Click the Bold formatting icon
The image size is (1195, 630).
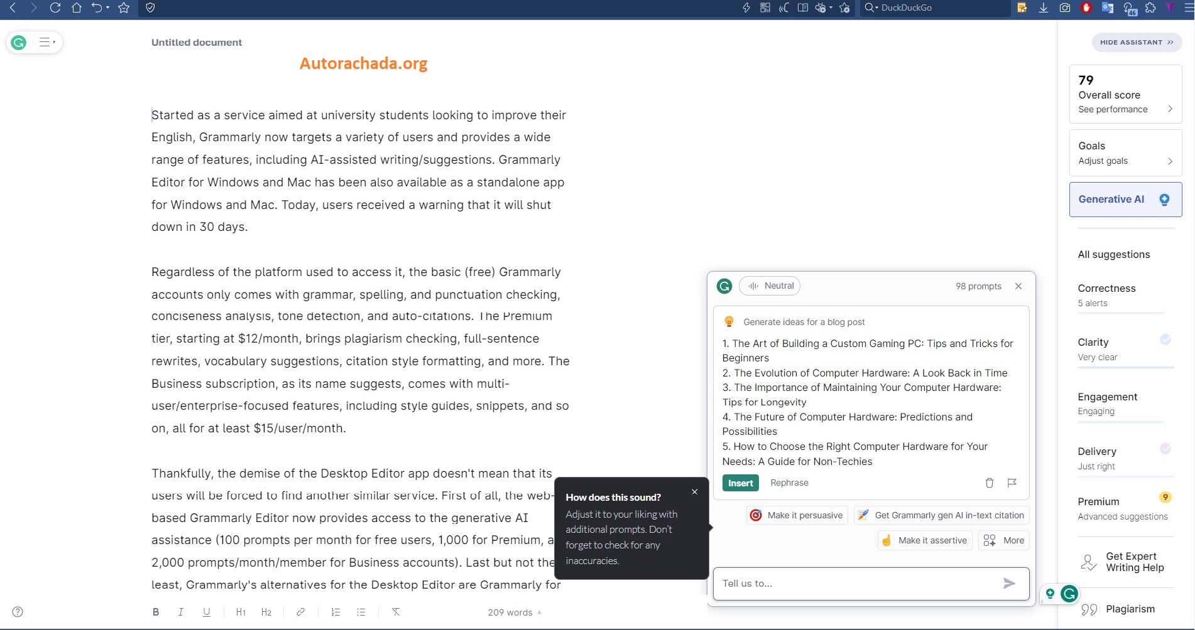(x=156, y=612)
